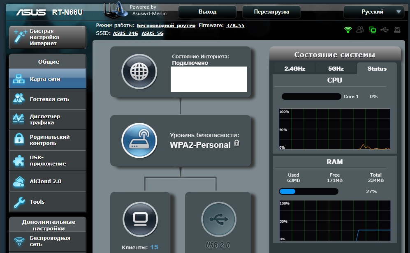Click the padlock next to WPA2-Personal

click(x=236, y=143)
